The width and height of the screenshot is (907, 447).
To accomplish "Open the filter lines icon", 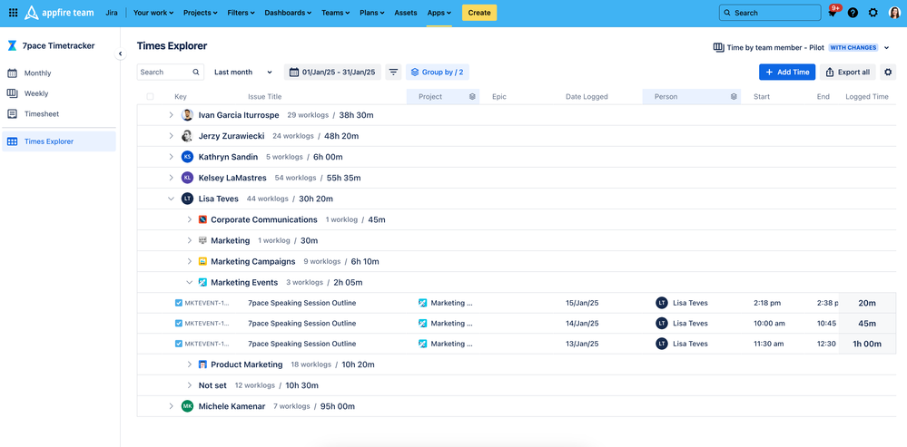I will point(393,73).
